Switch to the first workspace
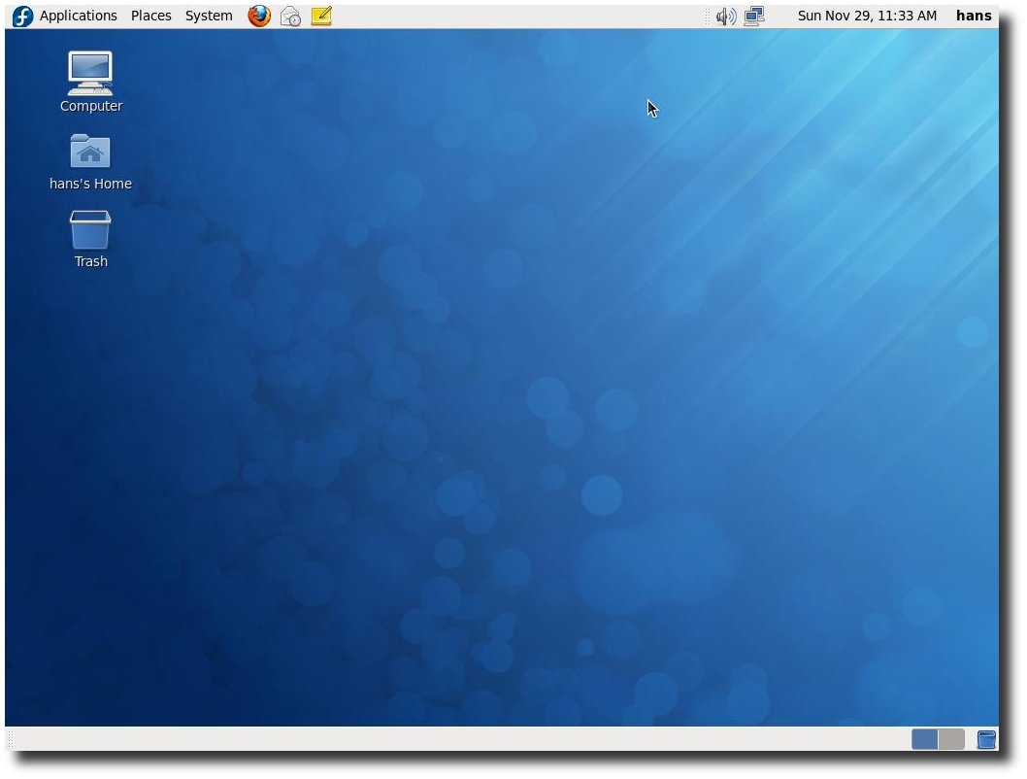 [924, 739]
